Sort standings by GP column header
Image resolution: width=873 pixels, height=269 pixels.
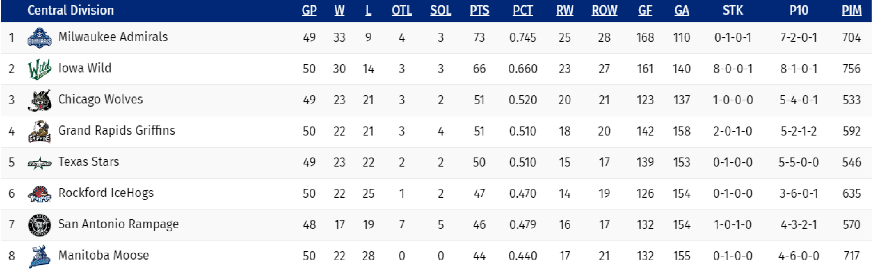[309, 10]
